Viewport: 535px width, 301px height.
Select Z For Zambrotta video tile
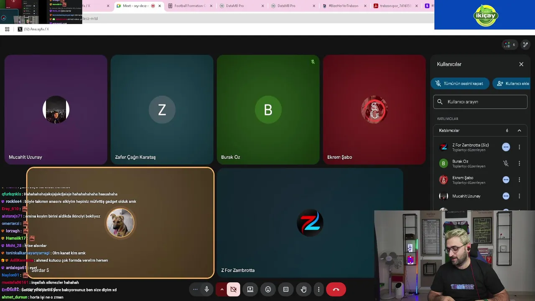click(x=310, y=223)
